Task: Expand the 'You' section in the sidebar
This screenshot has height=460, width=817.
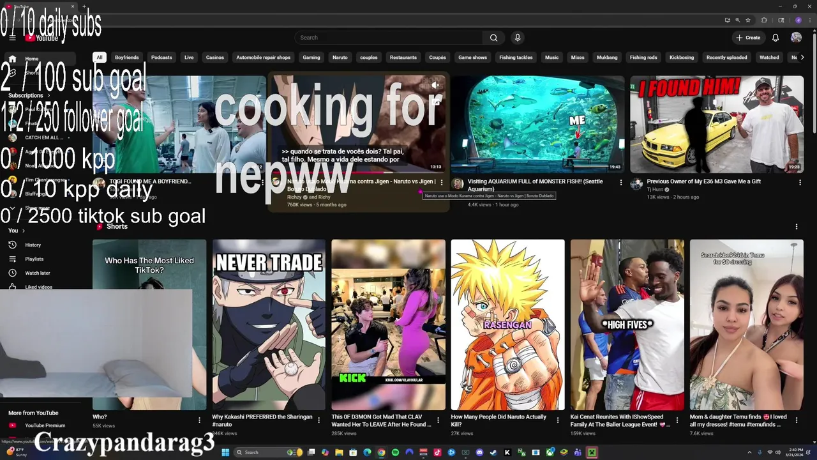Action: tap(17, 231)
